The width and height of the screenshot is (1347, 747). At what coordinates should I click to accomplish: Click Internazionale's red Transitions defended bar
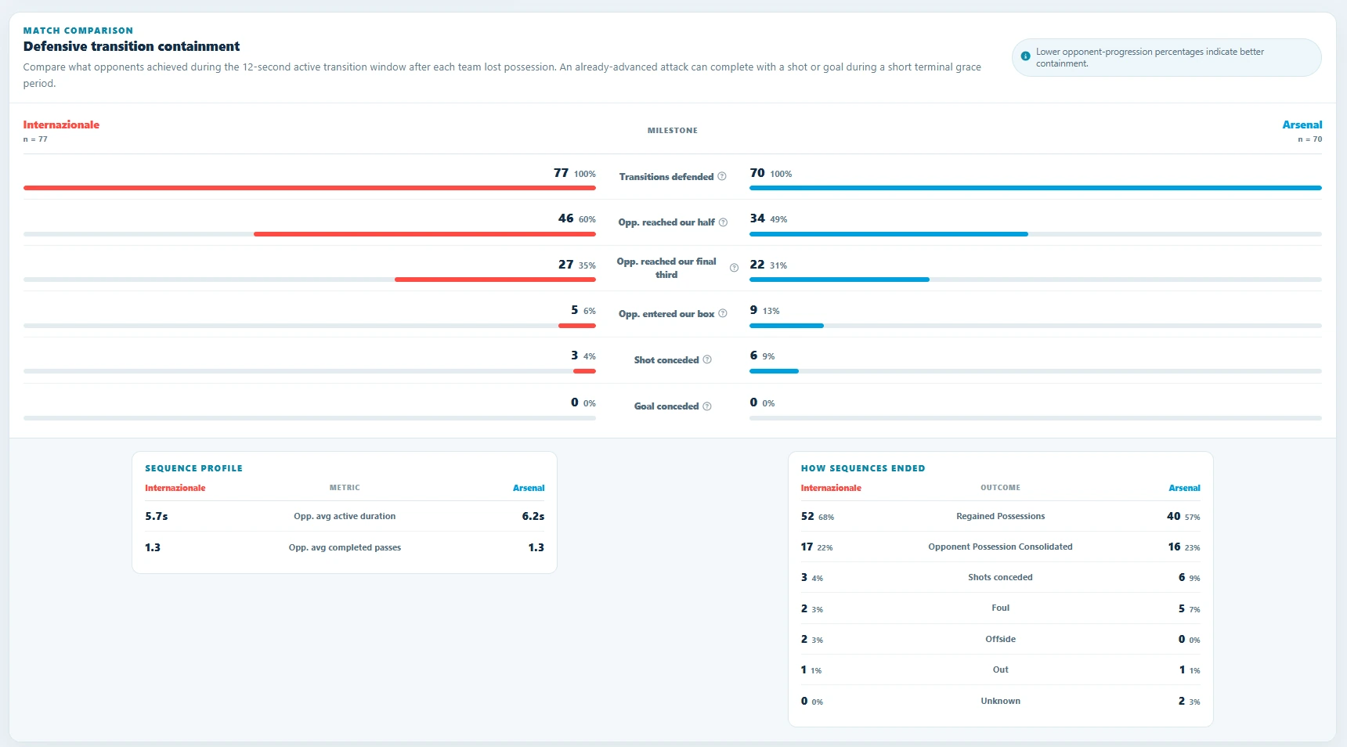(x=309, y=188)
